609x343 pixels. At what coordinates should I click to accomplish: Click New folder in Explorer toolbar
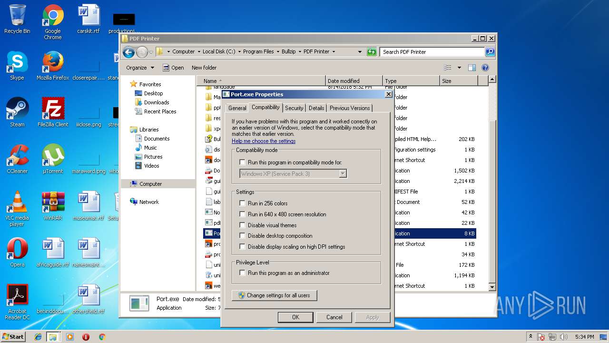pyautogui.click(x=204, y=68)
